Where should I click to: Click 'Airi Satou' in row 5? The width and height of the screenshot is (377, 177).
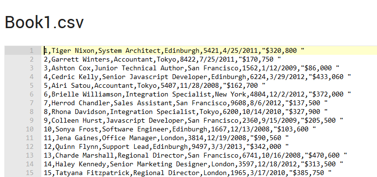coord(71,86)
